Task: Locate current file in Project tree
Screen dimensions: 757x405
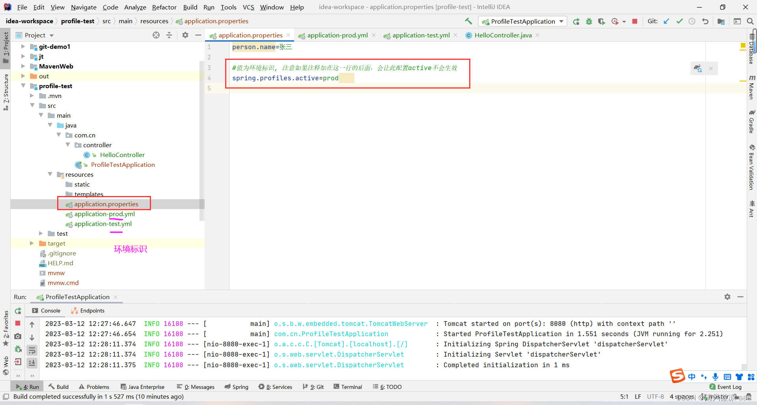Action: (x=156, y=35)
